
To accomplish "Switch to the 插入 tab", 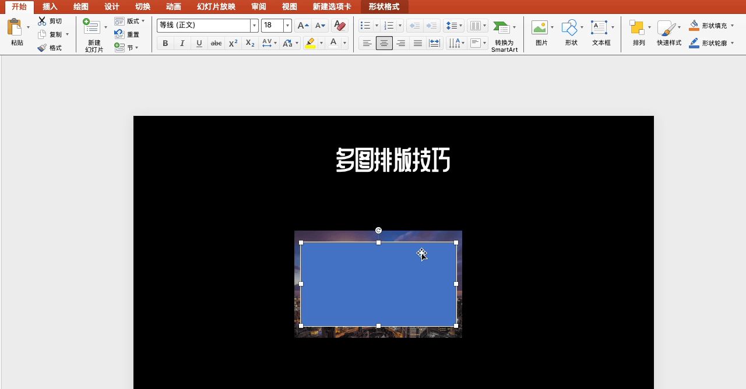I will pyautogui.click(x=50, y=6).
